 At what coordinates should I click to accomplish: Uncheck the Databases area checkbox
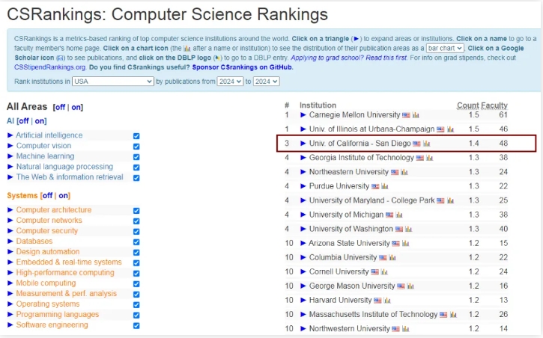(136, 242)
